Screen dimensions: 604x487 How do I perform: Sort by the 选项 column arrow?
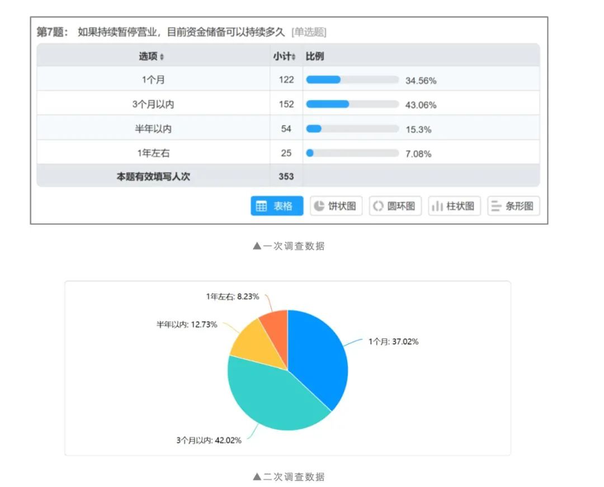tap(162, 57)
